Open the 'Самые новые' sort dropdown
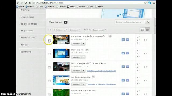This screenshot has width=172, height=96. [x=99, y=30]
